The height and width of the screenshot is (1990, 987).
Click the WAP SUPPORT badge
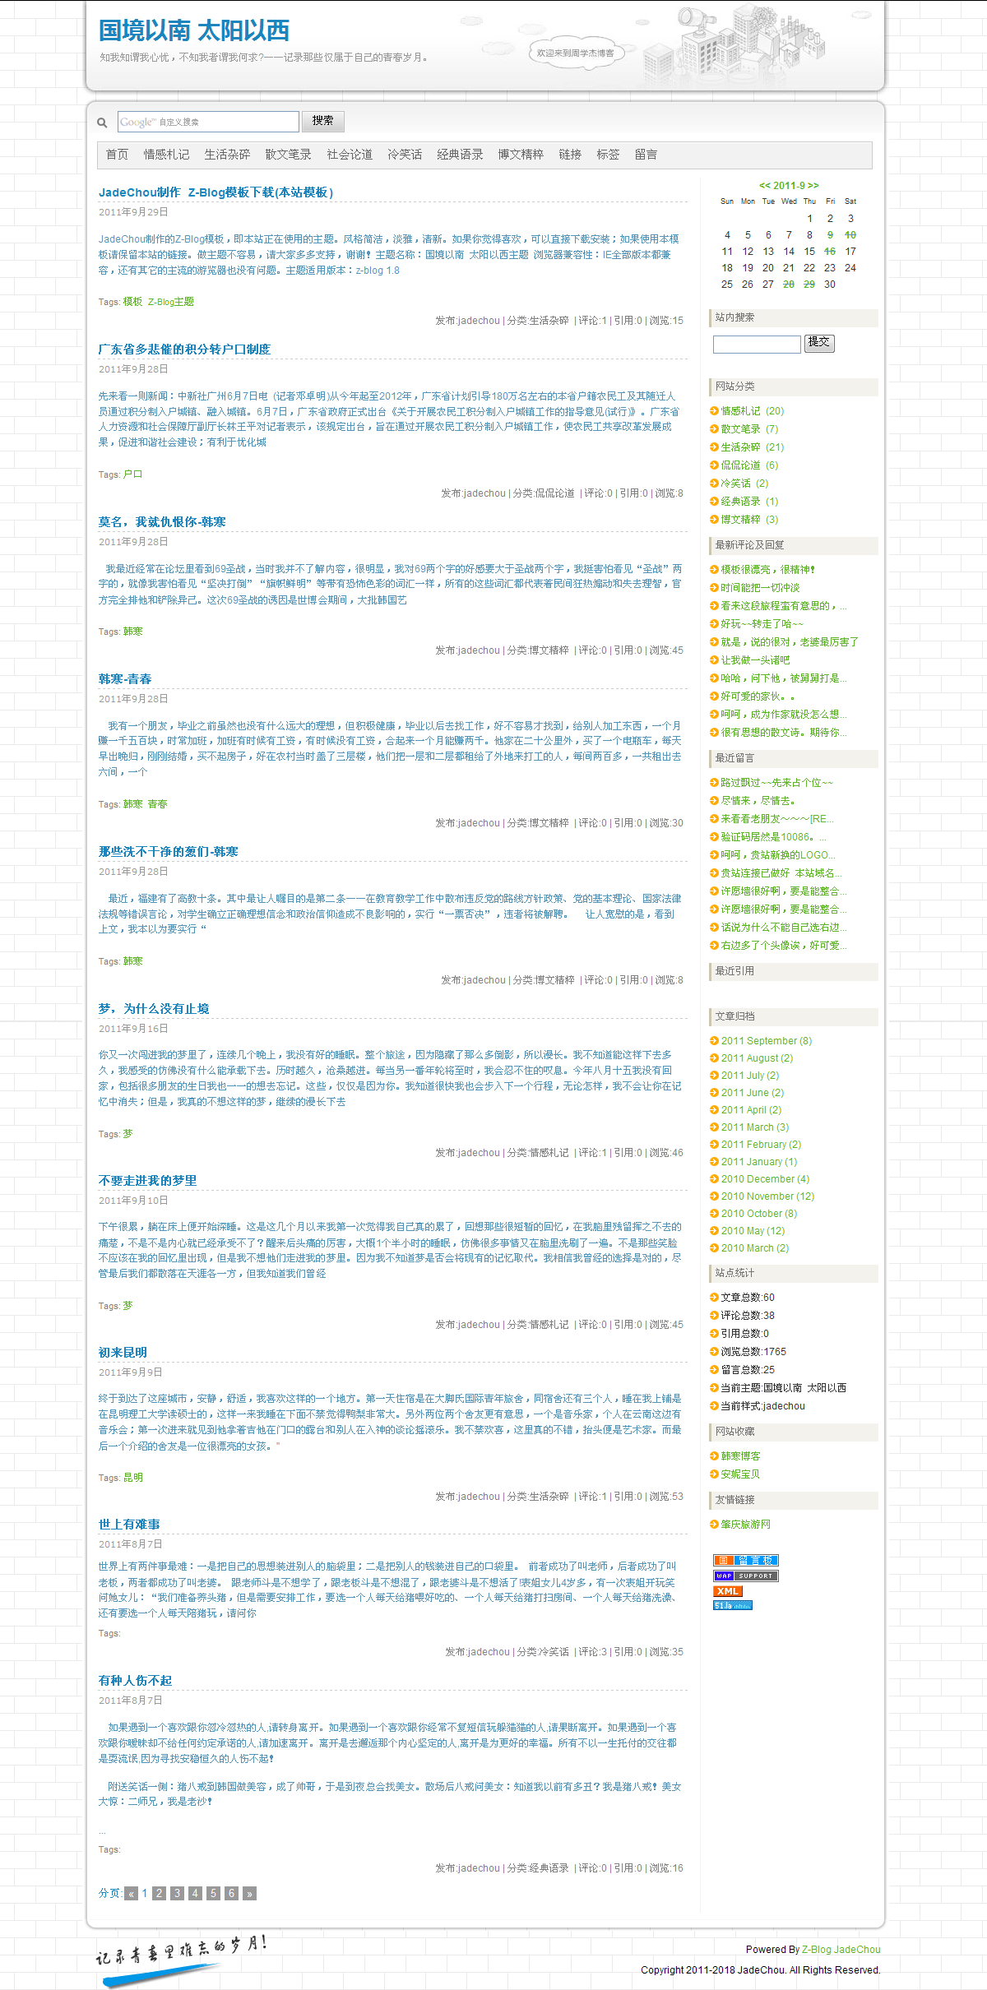pyautogui.click(x=745, y=1576)
